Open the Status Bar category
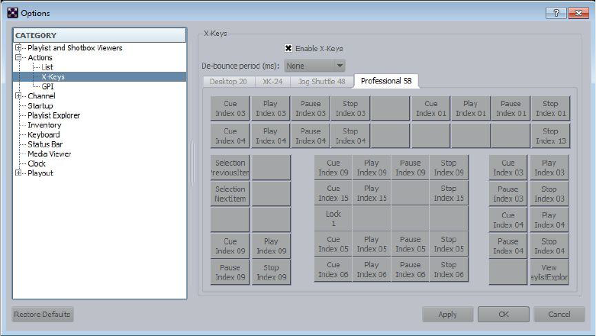 pyautogui.click(x=45, y=144)
